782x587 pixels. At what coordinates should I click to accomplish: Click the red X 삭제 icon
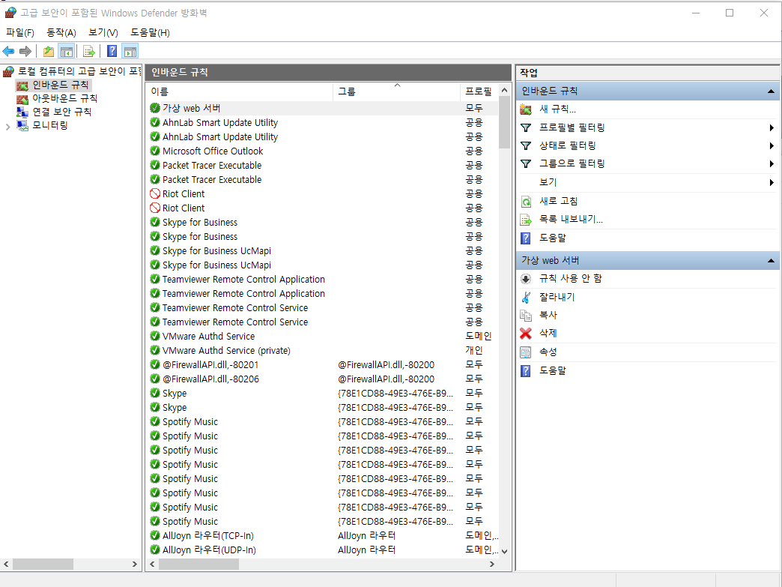coord(526,333)
